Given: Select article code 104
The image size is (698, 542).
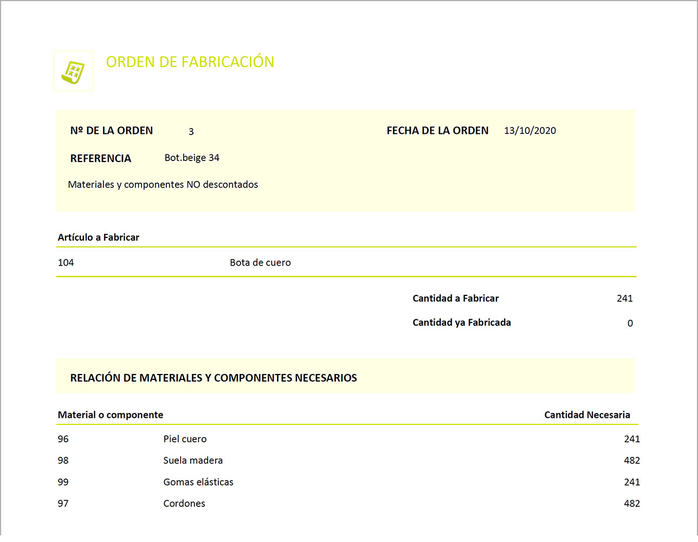Looking at the screenshot, I should [x=66, y=263].
